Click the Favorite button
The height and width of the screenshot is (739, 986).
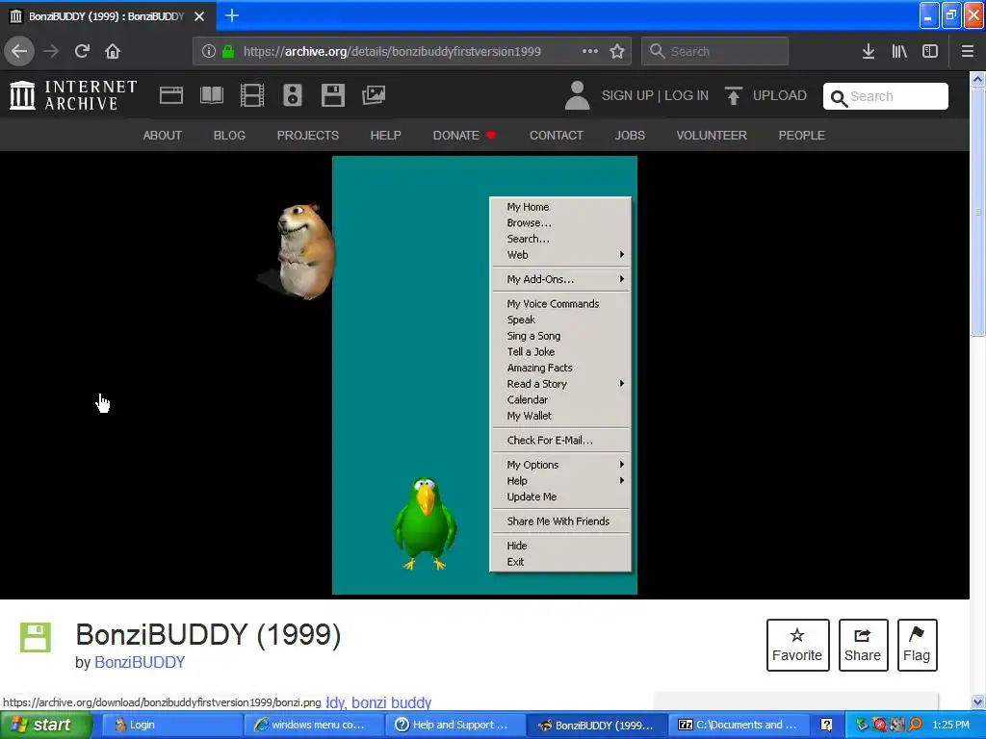pos(797,645)
